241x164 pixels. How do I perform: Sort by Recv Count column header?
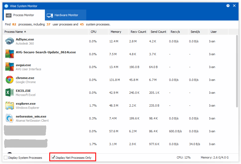[138, 32]
